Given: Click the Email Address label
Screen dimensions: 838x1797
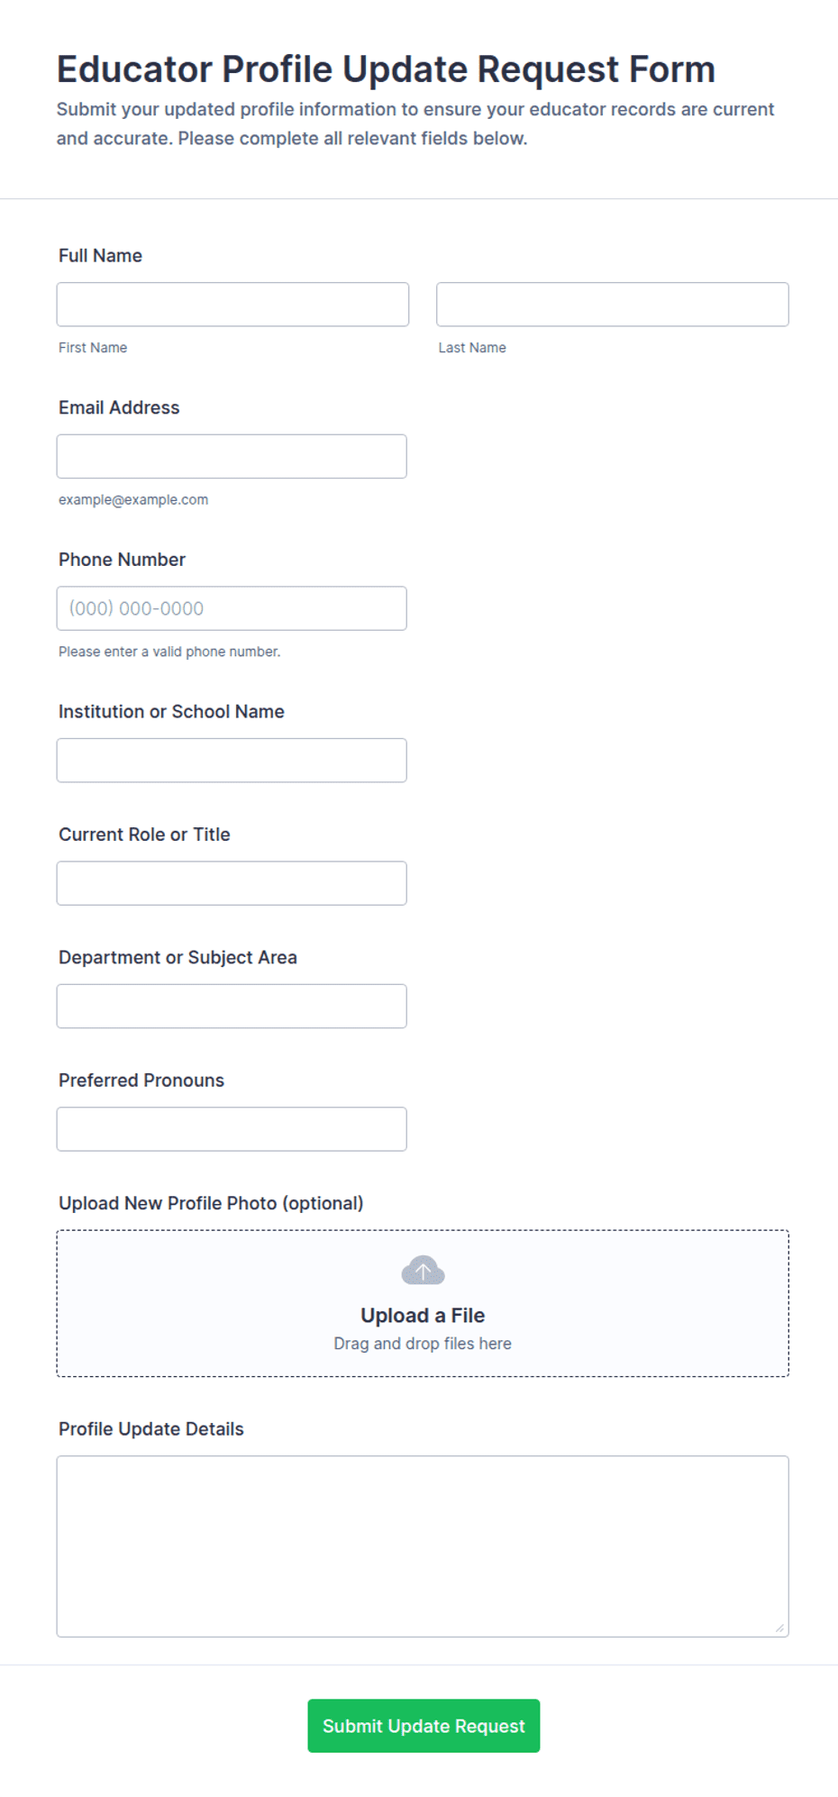Looking at the screenshot, I should coord(119,407).
